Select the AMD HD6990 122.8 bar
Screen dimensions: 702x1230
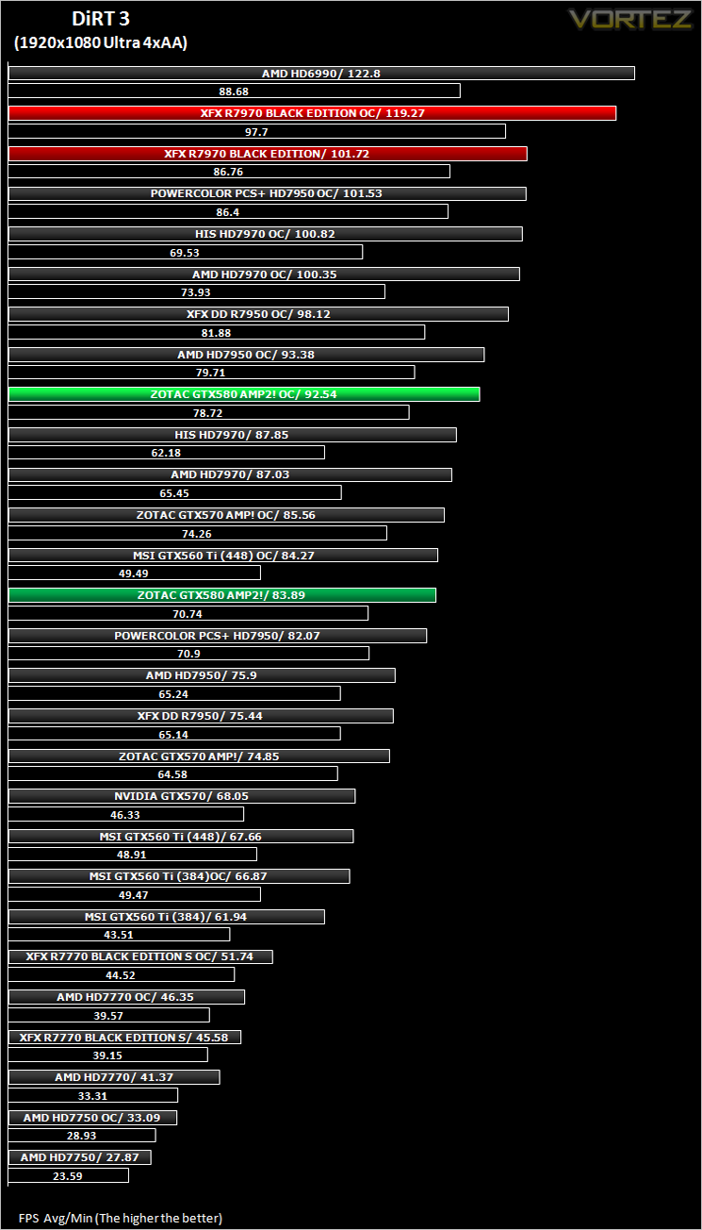pos(321,73)
